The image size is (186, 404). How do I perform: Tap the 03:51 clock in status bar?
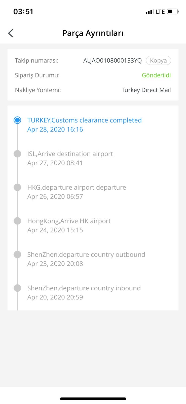(x=23, y=12)
